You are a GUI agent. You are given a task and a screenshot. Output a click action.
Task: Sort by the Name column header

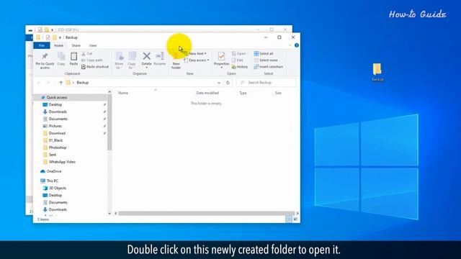[x=123, y=93]
